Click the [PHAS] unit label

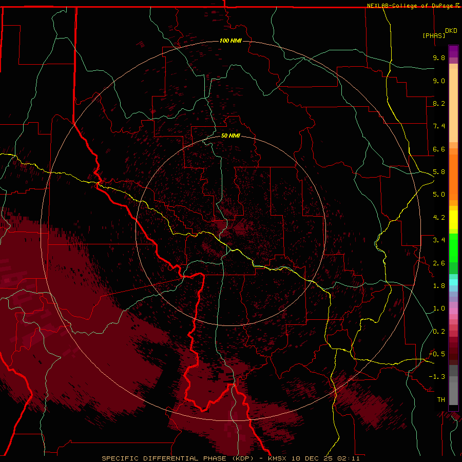[x=434, y=35]
